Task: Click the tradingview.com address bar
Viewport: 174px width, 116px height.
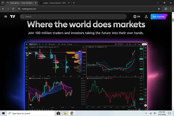Action: [89, 9]
